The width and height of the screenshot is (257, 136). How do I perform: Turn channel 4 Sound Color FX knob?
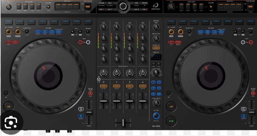pos(143,73)
